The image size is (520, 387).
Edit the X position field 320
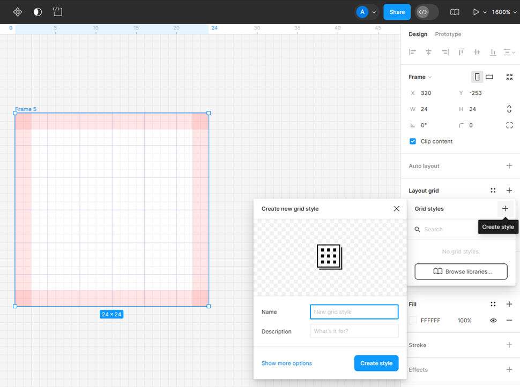click(x=431, y=93)
